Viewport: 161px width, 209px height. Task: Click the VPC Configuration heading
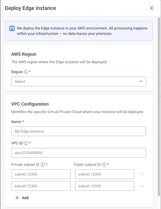point(30,104)
